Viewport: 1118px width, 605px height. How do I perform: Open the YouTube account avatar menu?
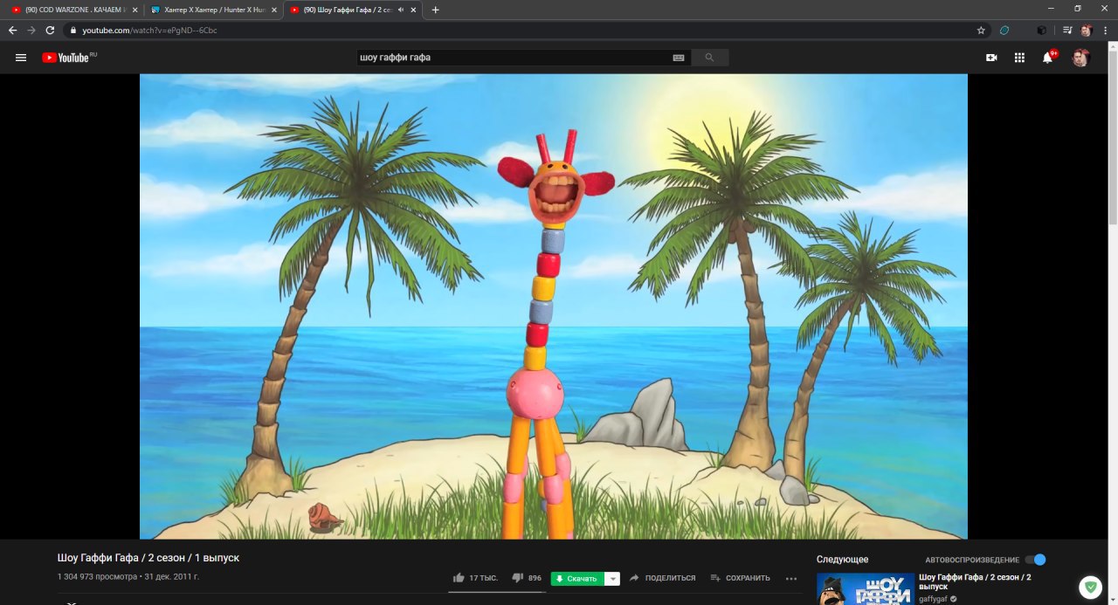tap(1080, 58)
